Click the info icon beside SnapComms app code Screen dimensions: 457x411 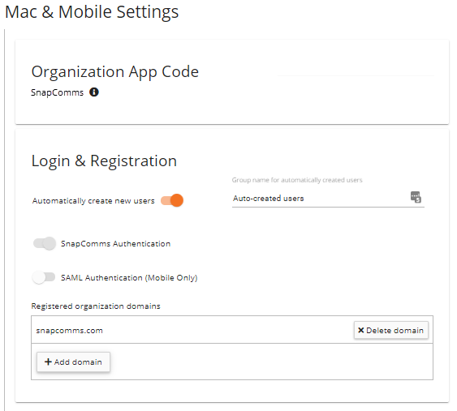click(94, 92)
